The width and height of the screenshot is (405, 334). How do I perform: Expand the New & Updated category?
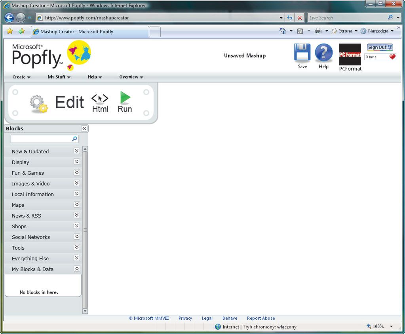coord(77,151)
